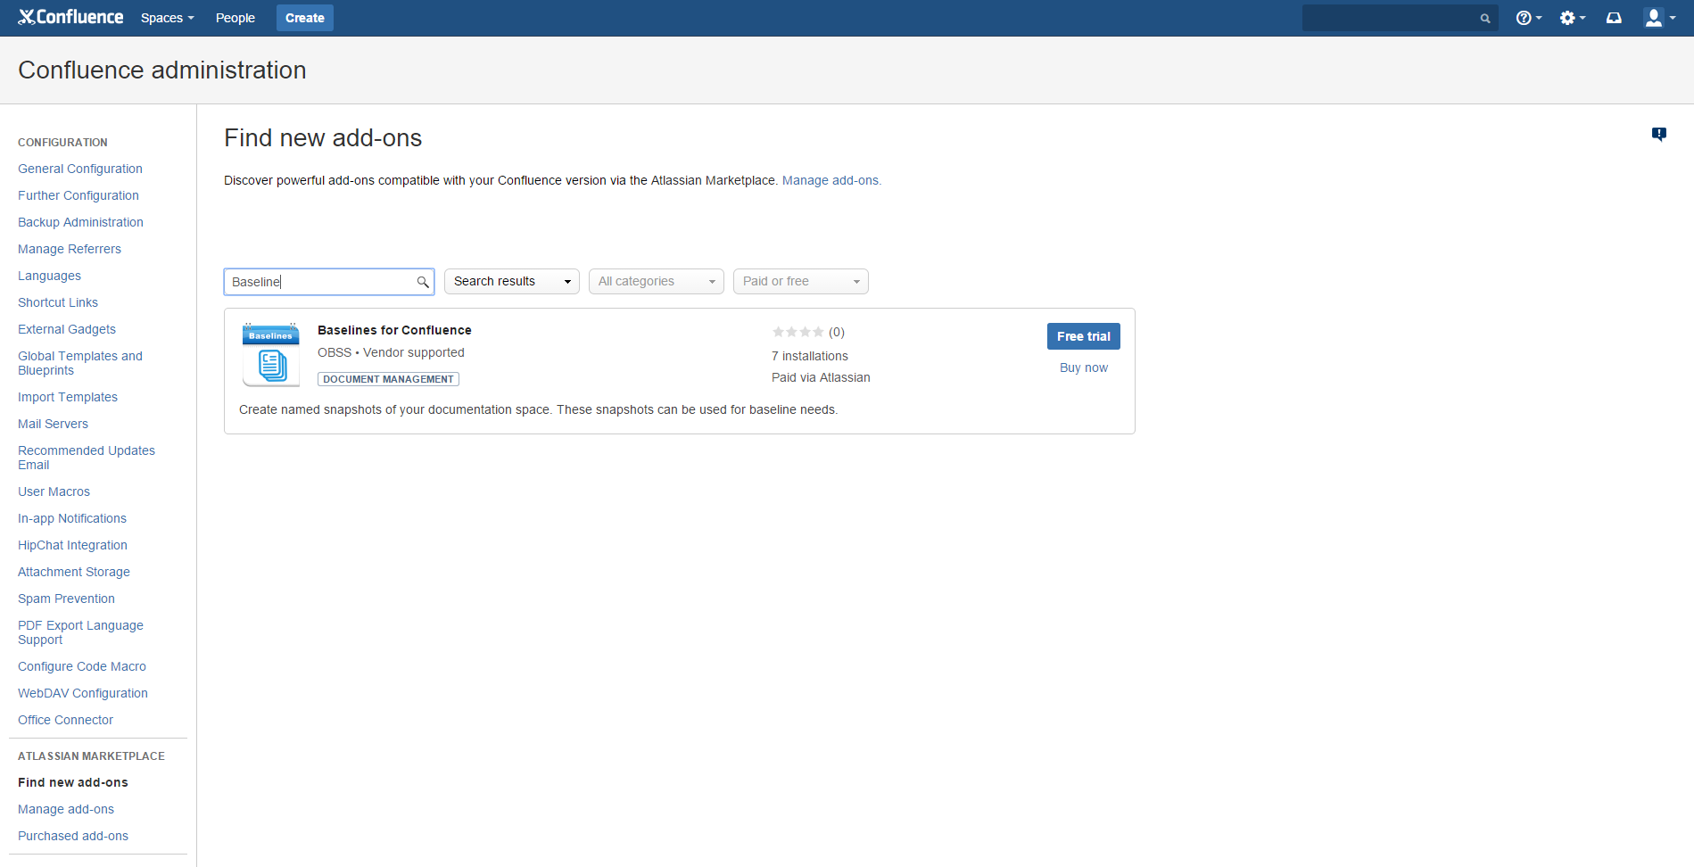Go to the People menu item
Viewport: 1694px width, 867px height.
pyautogui.click(x=235, y=18)
